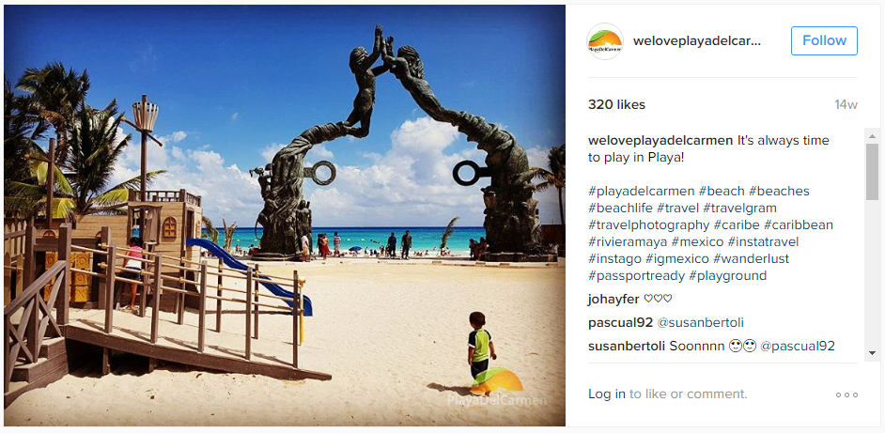The width and height of the screenshot is (885, 433).
Task: Open the weloveplayadelcarmen username in header
Action: coord(697,41)
